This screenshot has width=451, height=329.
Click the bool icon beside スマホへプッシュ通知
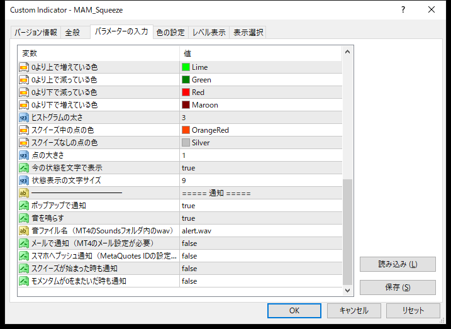pos(24,256)
